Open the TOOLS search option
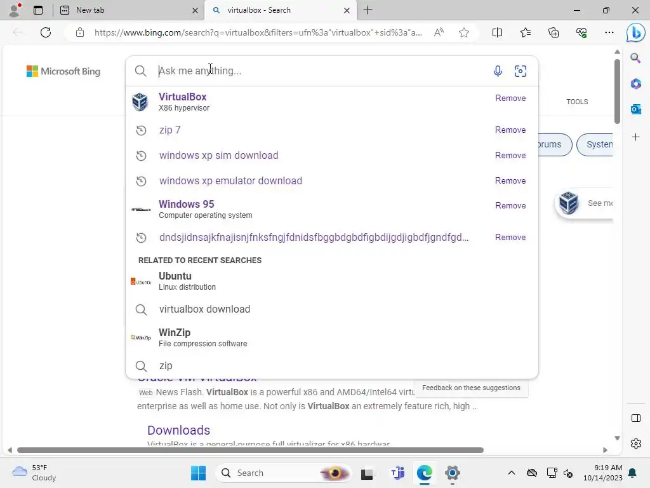The image size is (650, 488). tap(577, 102)
